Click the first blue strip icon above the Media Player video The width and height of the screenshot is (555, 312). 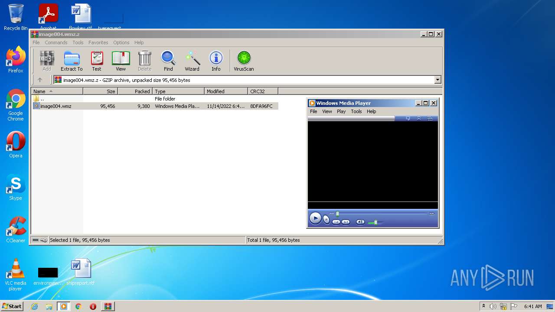pyautogui.click(x=408, y=118)
